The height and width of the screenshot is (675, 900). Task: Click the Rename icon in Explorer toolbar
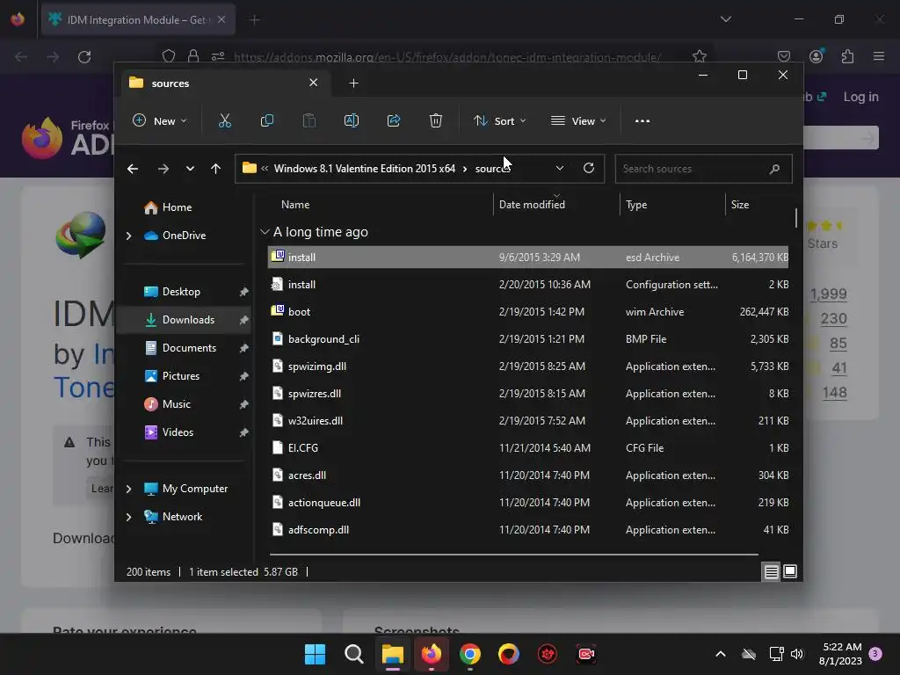click(x=352, y=120)
